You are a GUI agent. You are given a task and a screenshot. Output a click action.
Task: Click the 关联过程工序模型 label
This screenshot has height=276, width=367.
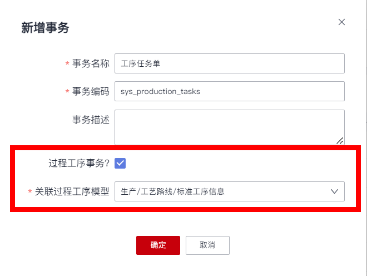pyautogui.click(x=72, y=192)
